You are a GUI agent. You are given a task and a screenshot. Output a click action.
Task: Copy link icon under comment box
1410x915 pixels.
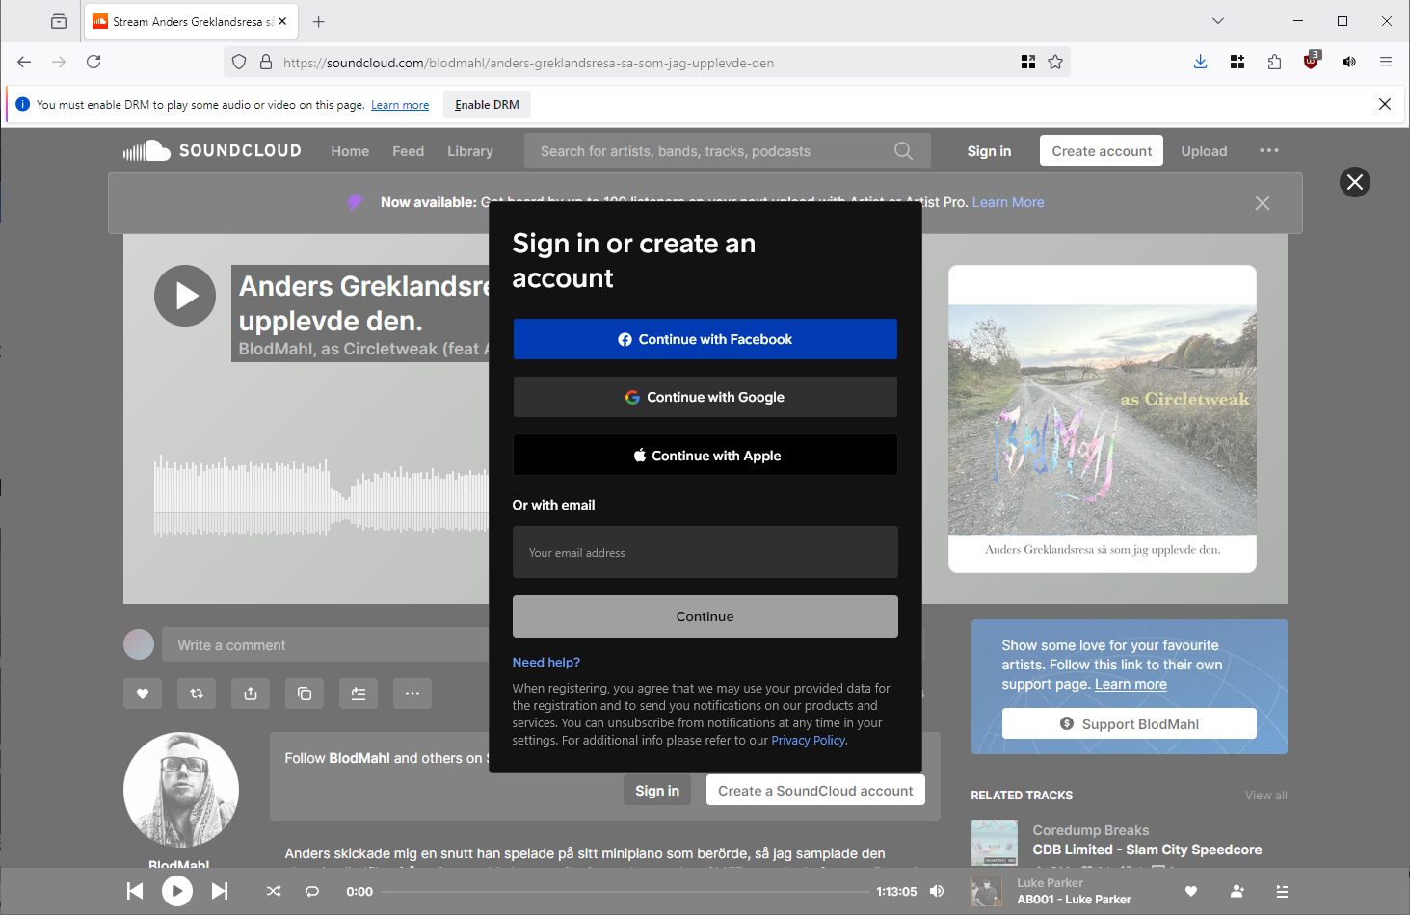coord(305,693)
